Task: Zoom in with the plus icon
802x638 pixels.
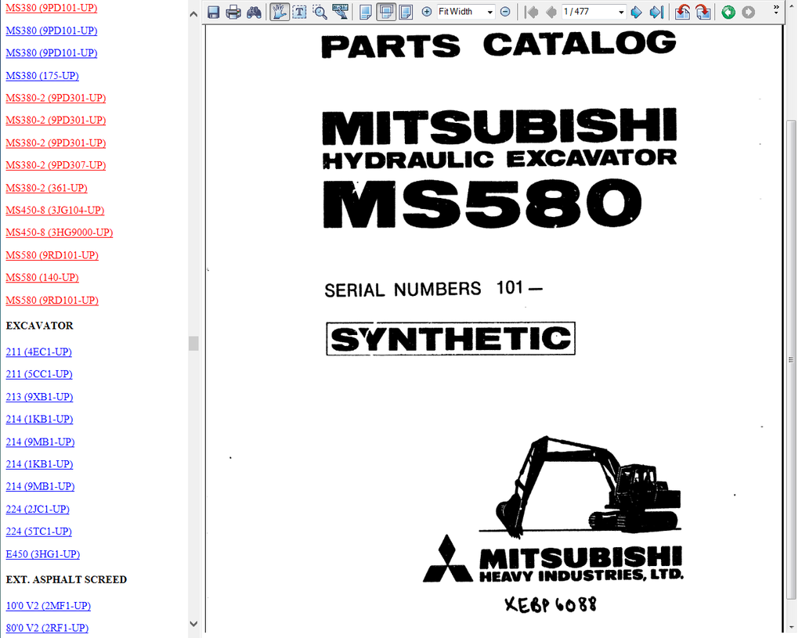Action: [x=427, y=11]
